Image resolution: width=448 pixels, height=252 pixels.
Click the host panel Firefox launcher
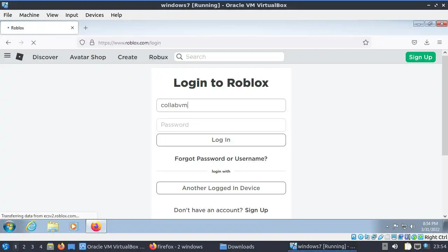(x=61, y=246)
